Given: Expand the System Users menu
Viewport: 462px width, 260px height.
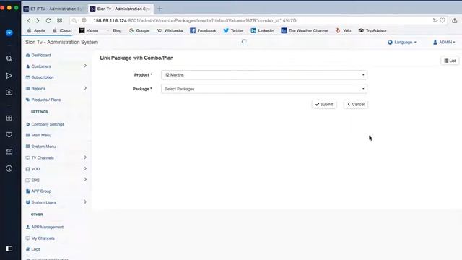Looking at the screenshot, I should coord(56,202).
